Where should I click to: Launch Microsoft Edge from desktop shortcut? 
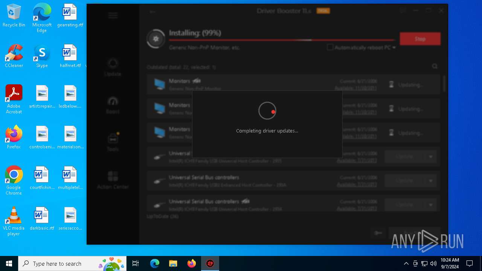(x=42, y=18)
